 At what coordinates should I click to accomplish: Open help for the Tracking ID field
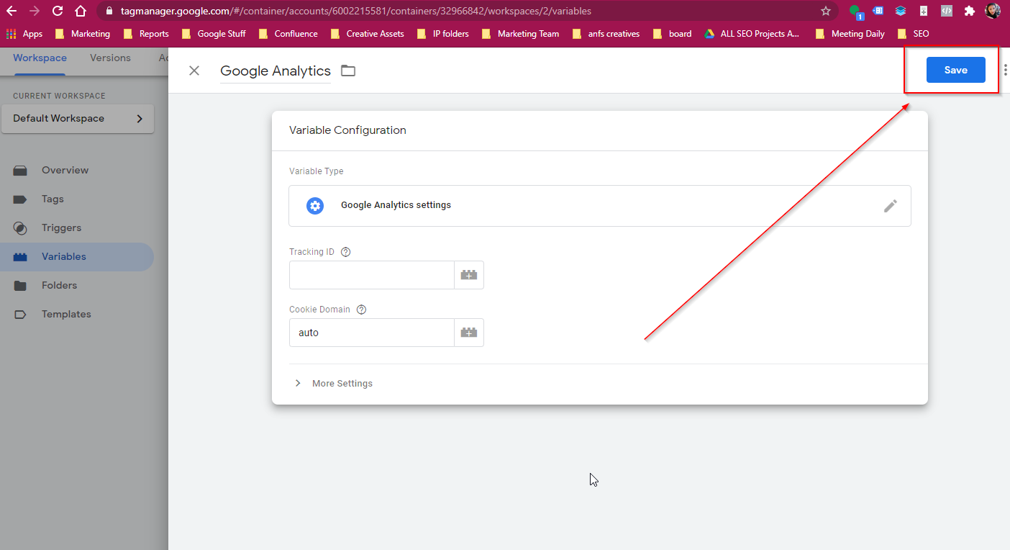(x=345, y=251)
